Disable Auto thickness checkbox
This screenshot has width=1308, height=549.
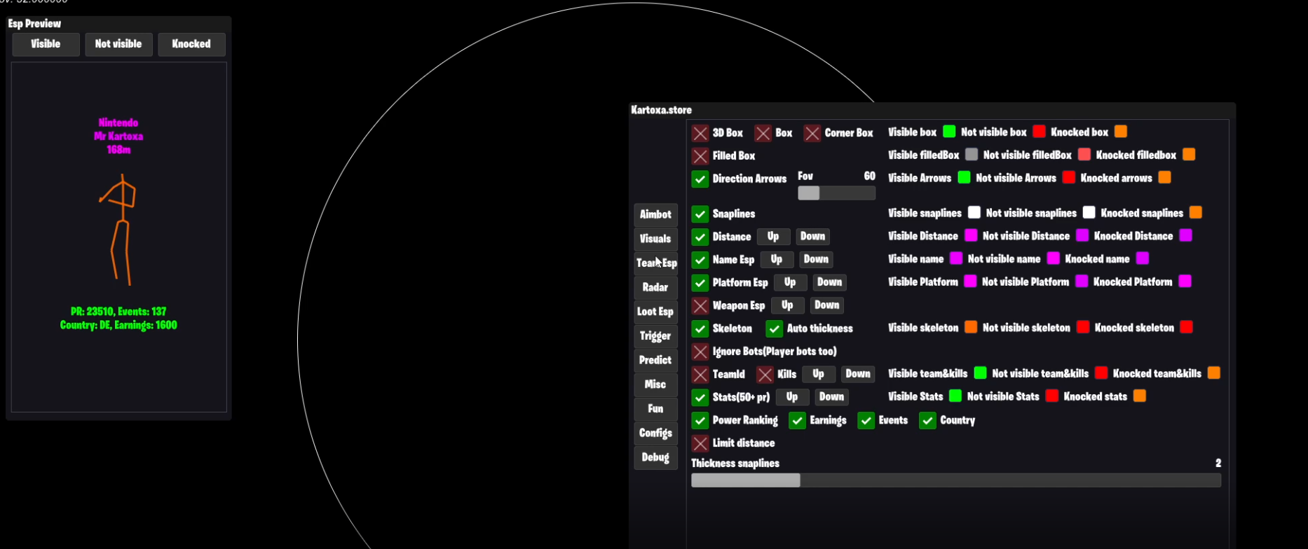click(x=775, y=328)
